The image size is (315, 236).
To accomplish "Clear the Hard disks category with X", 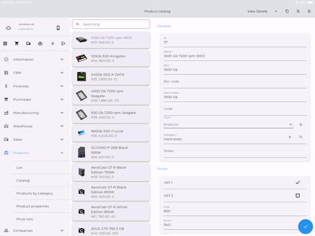I will [290, 137].
